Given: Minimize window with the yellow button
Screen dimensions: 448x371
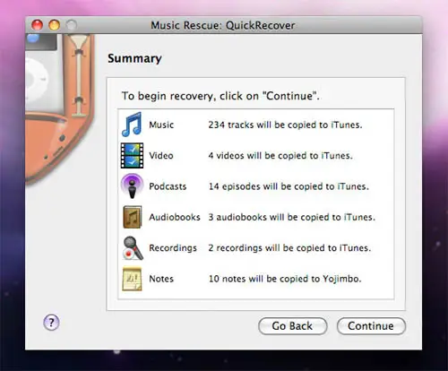Looking at the screenshot, I should coord(54,25).
